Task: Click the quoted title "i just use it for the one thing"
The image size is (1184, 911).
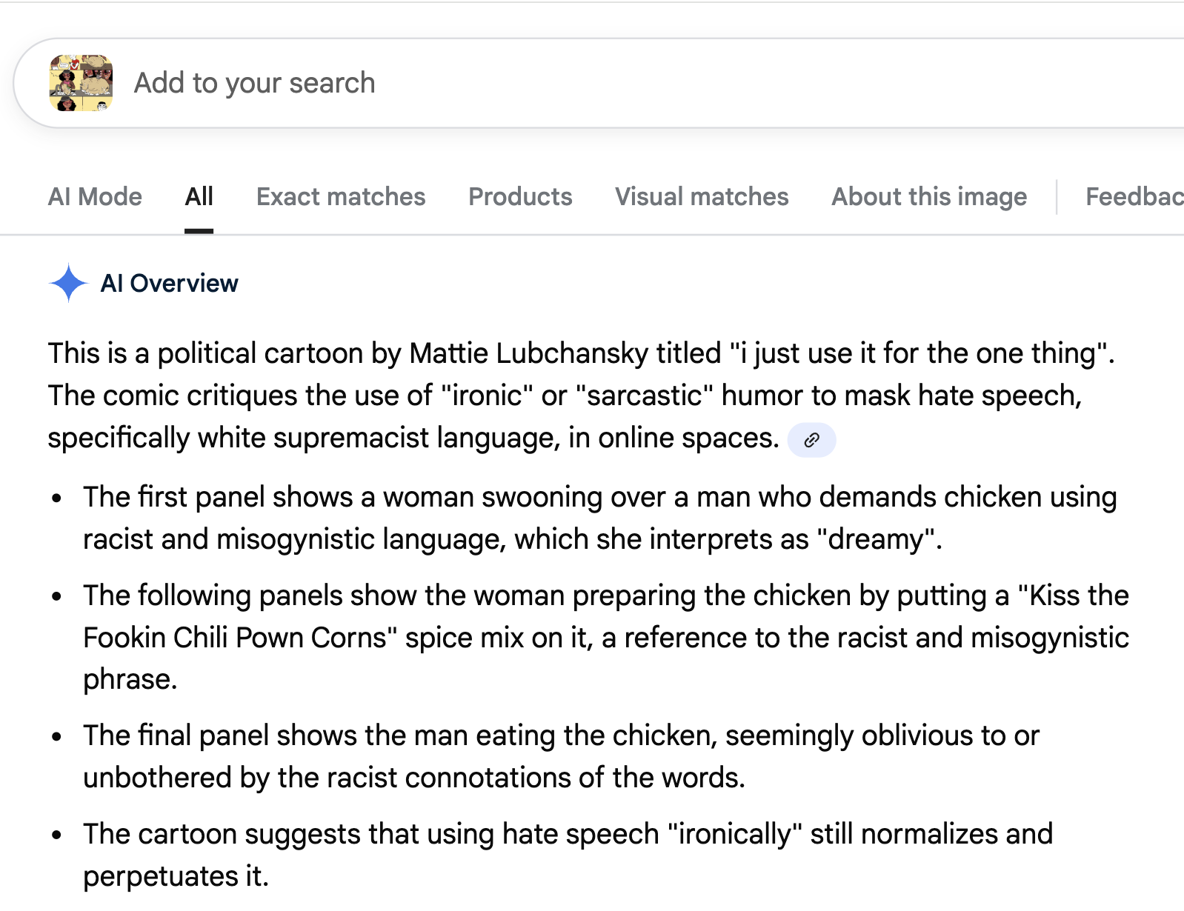Action: (918, 353)
